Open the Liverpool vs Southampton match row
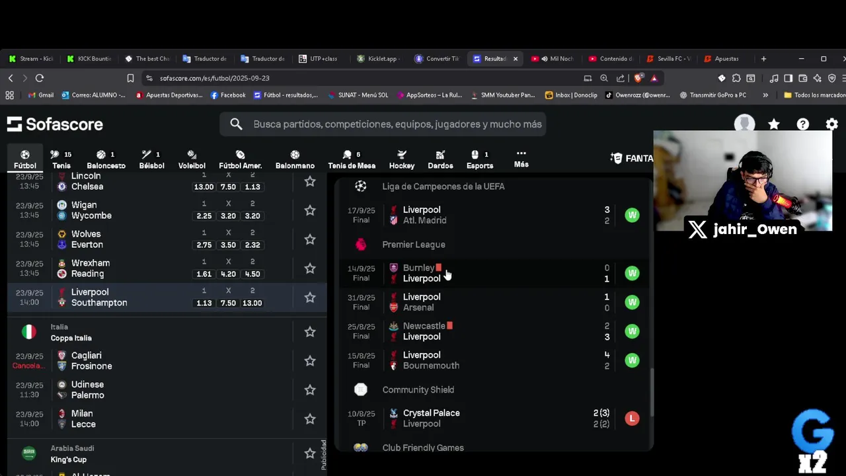Image resolution: width=846 pixels, height=476 pixels. coord(167,297)
